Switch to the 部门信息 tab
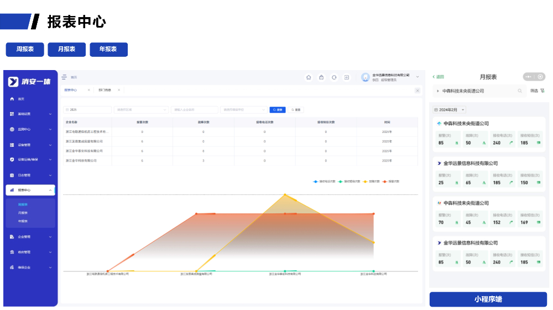The image size is (553, 310). point(105,90)
